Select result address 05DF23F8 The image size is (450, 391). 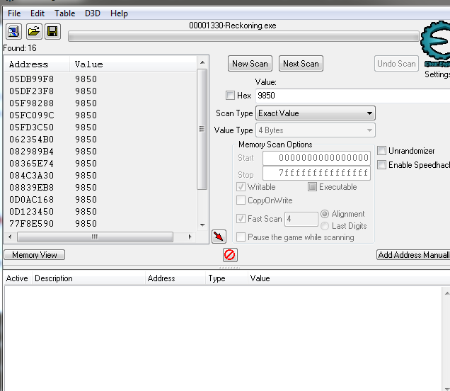click(x=32, y=91)
